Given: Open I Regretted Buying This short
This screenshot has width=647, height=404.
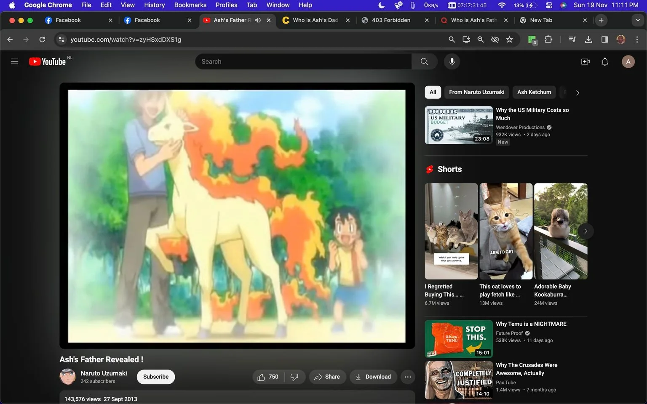Looking at the screenshot, I should [x=451, y=231].
